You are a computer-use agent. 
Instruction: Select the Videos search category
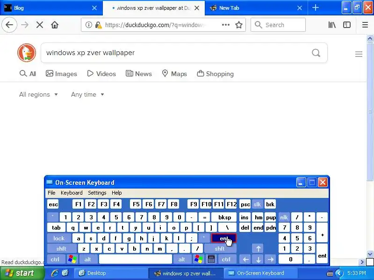(101, 74)
